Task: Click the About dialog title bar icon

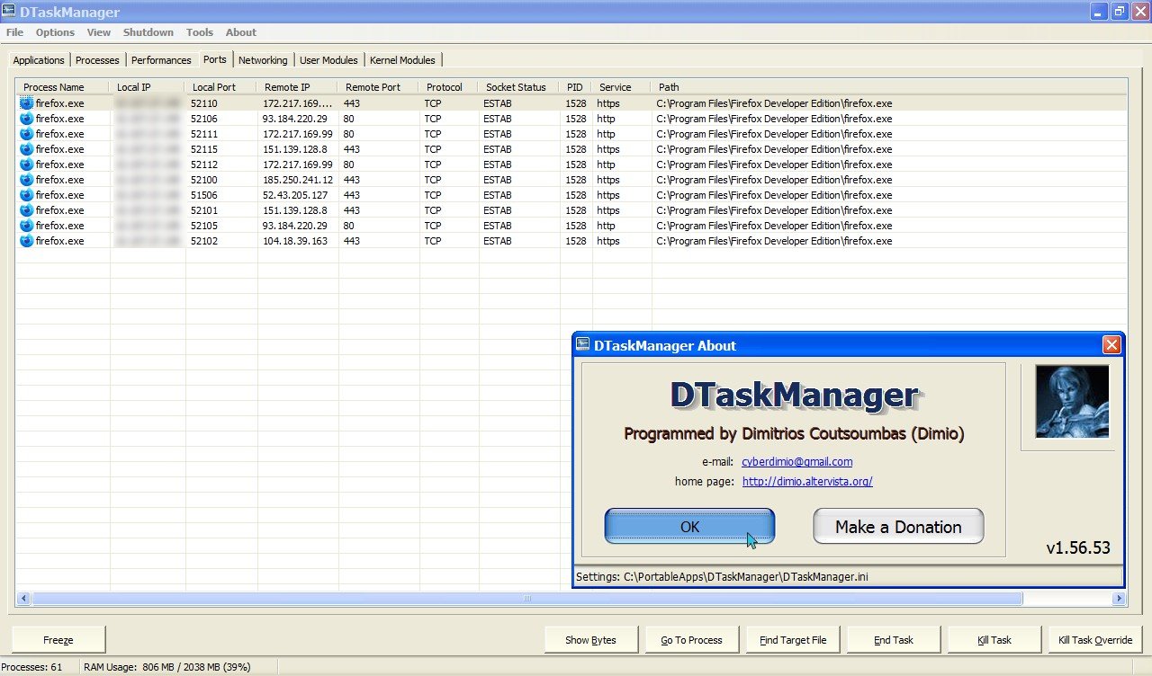Action: (582, 344)
